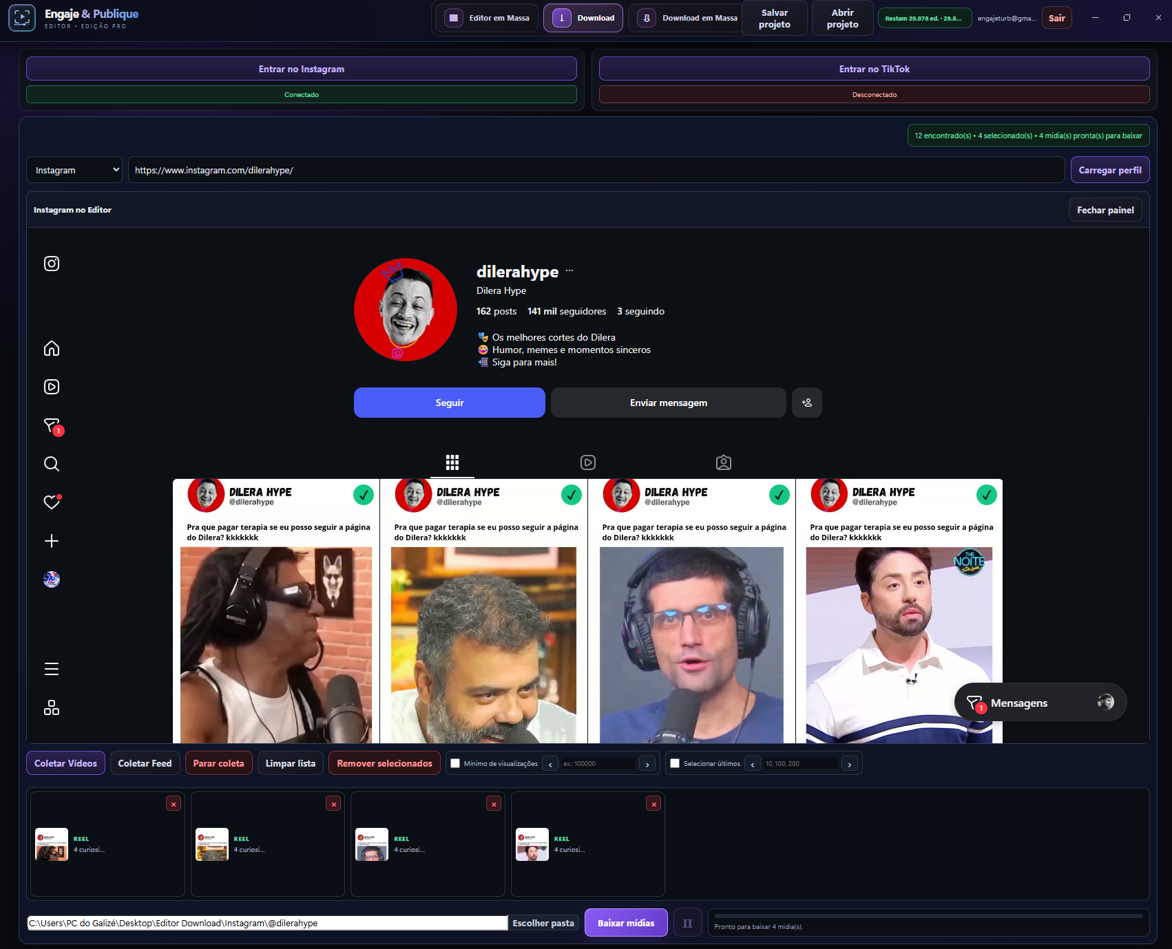Click the add similar accounts icon button
The width and height of the screenshot is (1172, 949).
[807, 403]
